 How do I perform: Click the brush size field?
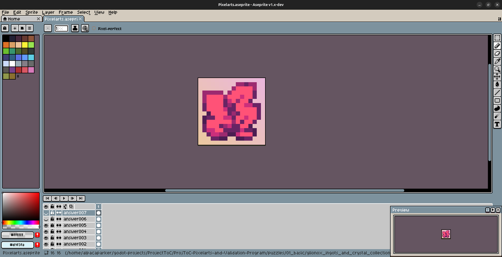(x=61, y=28)
